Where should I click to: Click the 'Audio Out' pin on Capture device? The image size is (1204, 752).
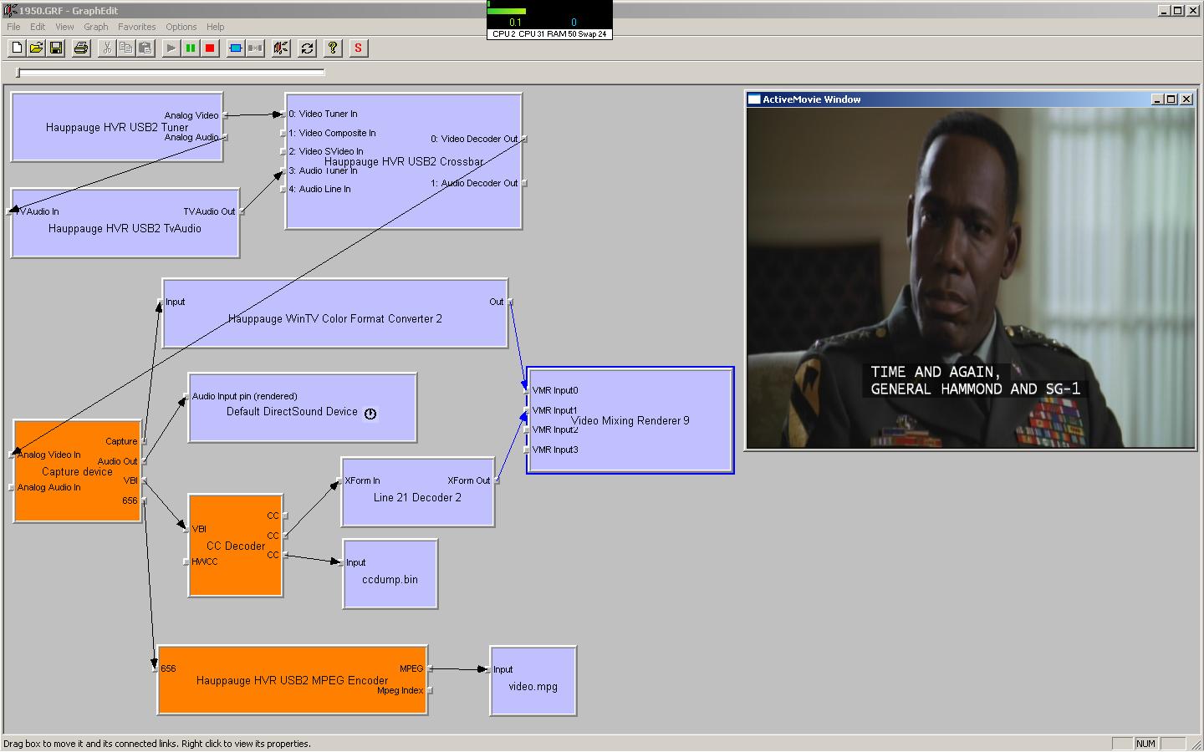(x=117, y=461)
